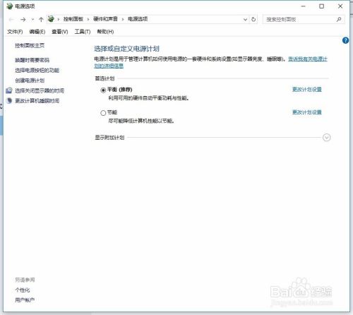Minimize the Power Options window

(x=304, y=6)
